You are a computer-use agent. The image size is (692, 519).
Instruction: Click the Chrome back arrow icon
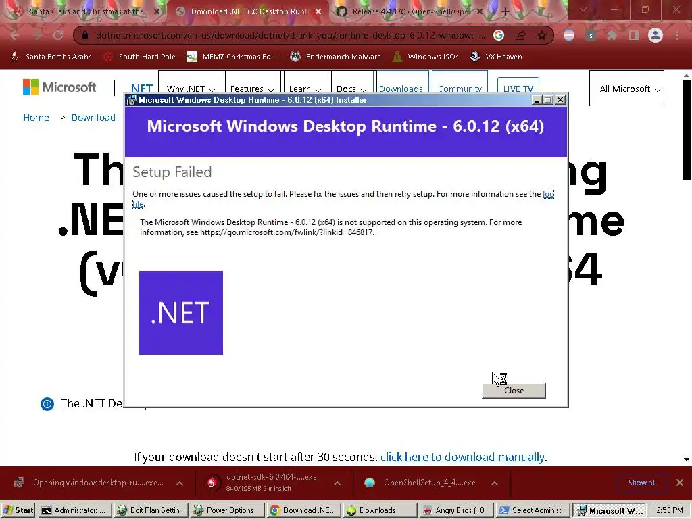coord(15,35)
